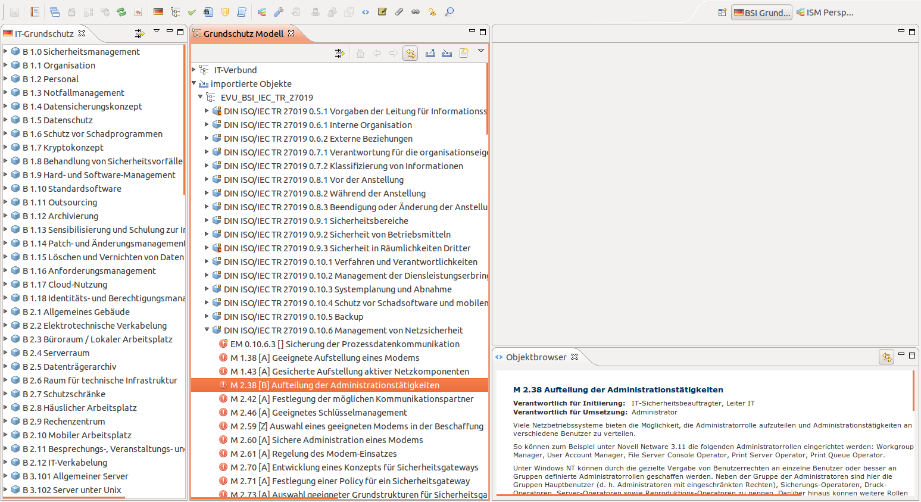Click the green refresh arrows icon
This screenshot has width=921, height=502.
[121, 12]
